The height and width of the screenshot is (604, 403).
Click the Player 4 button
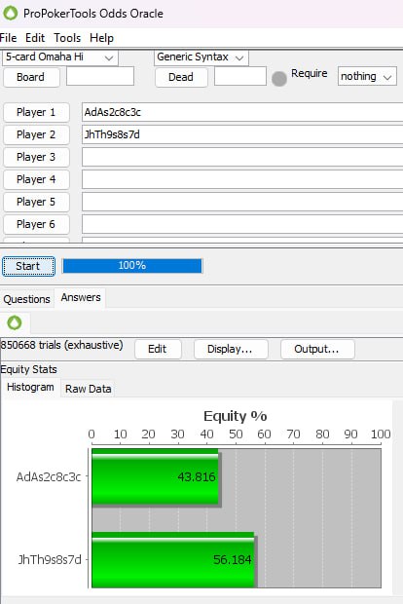click(x=36, y=179)
